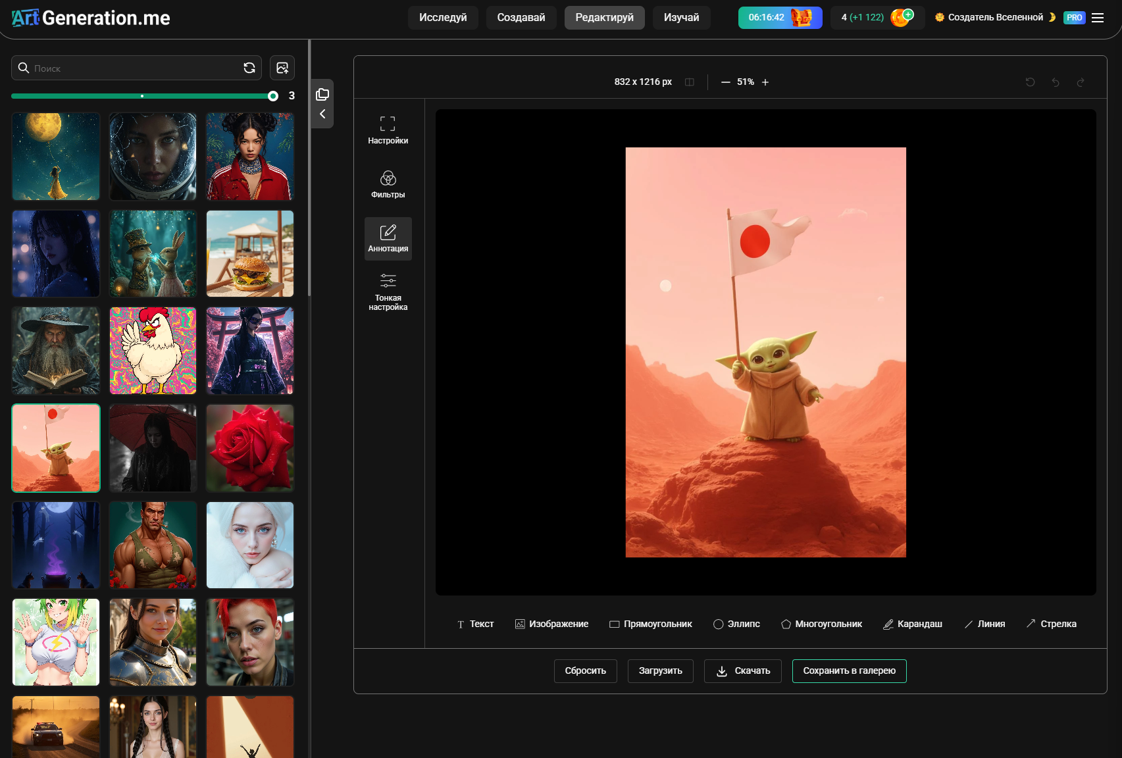Screen dimensions: 1122x758
Task: Select the red rose thumbnail
Action: point(250,448)
